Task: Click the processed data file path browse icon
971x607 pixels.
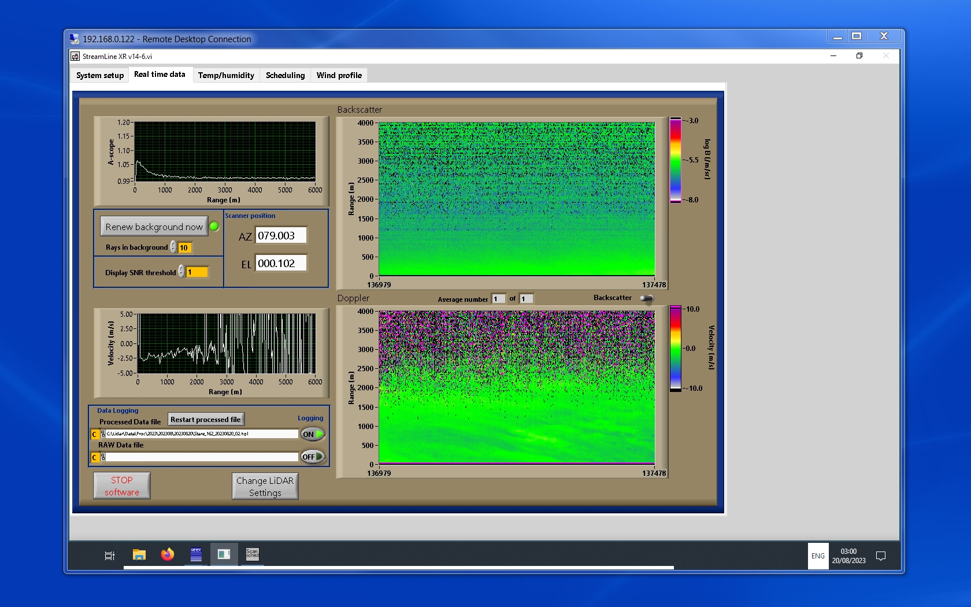Action: [102, 434]
